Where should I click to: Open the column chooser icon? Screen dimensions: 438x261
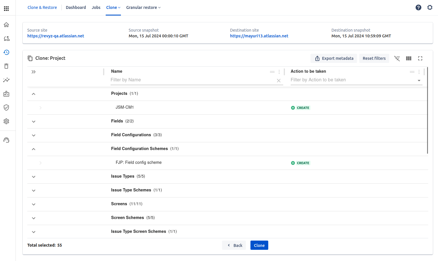408,58
